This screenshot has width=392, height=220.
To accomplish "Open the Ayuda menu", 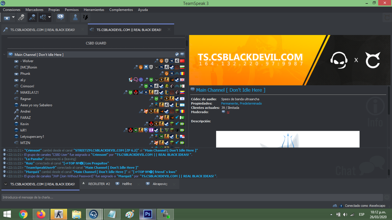I will 143,10.
